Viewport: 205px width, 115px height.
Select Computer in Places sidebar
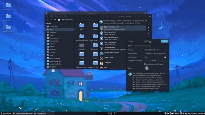coord(60,27)
